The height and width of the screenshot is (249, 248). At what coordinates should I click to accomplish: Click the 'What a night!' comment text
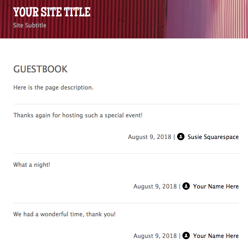click(x=32, y=165)
